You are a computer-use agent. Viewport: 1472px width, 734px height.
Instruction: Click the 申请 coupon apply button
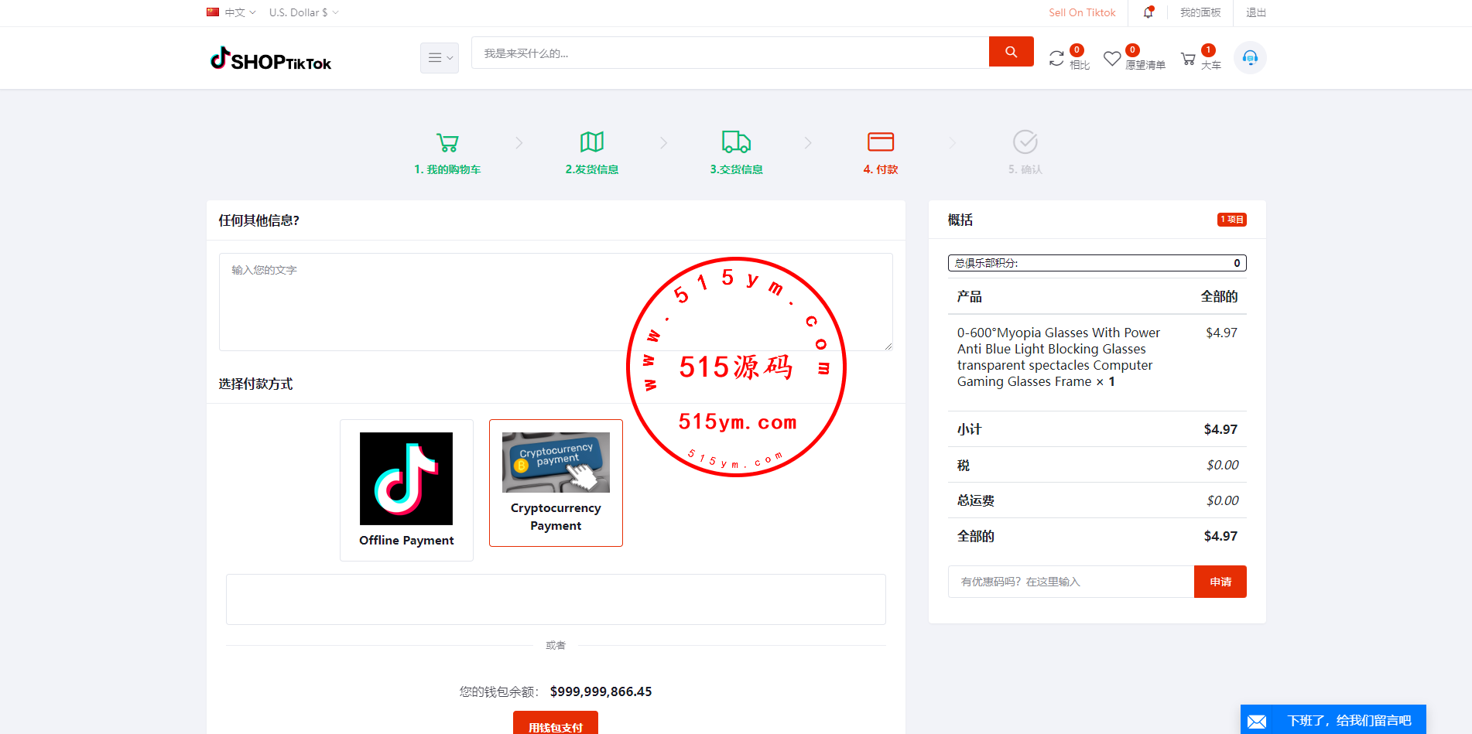[x=1220, y=582]
